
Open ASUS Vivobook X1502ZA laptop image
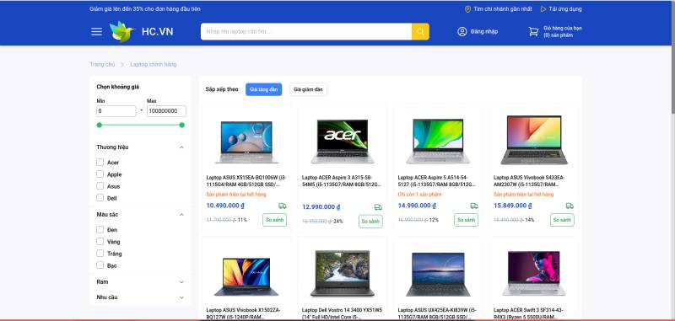point(246,276)
